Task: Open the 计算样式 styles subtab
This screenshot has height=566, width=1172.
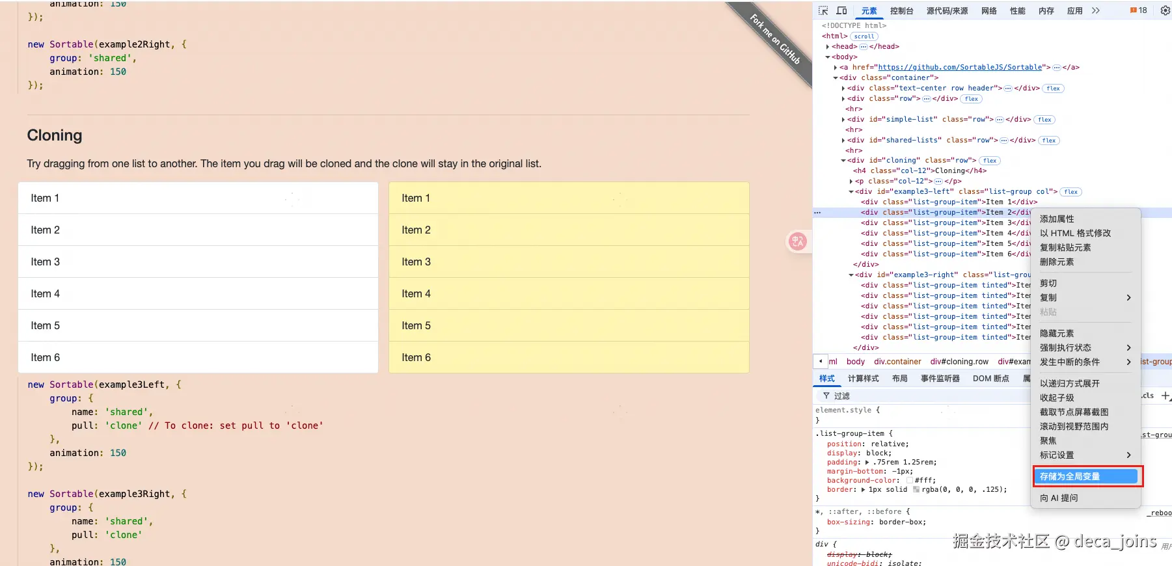Action: click(x=863, y=379)
